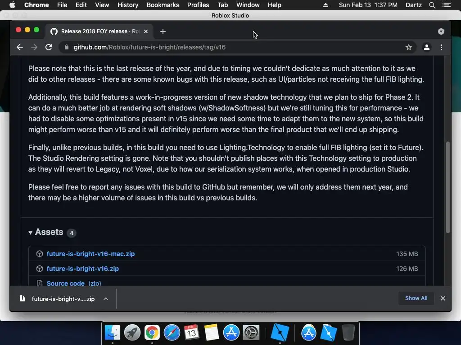Open App Store in the Dock
The width and height of the screenshot is (461, 345).
[231, 333]
